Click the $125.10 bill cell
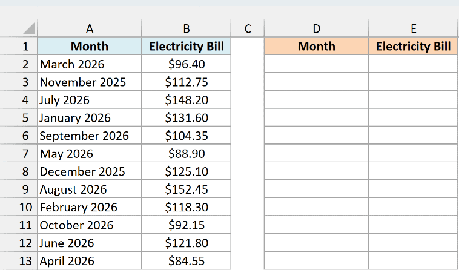The image size is (459, 270). pos(186,171)
